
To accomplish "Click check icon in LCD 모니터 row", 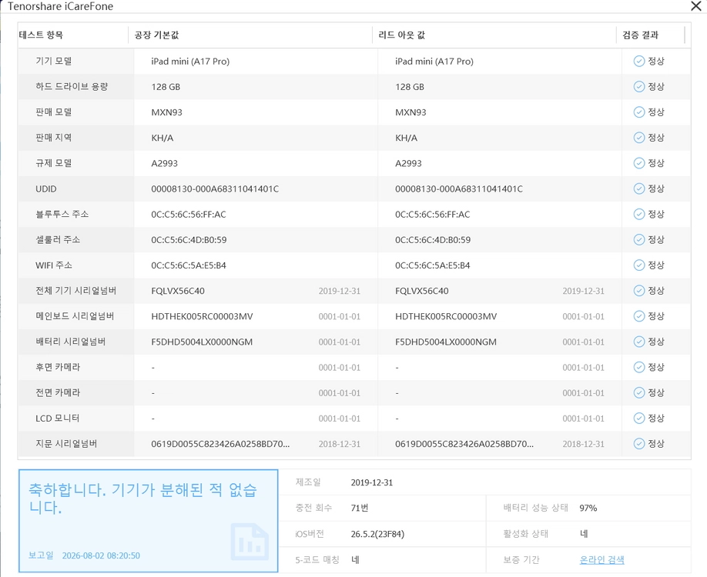I will point(639,418).
